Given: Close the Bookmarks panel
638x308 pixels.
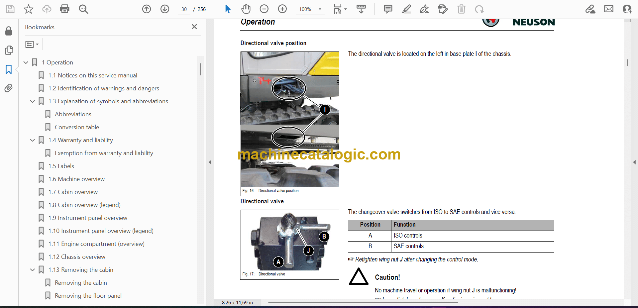Looking at the screenshot, I should [x=194, y=27].
